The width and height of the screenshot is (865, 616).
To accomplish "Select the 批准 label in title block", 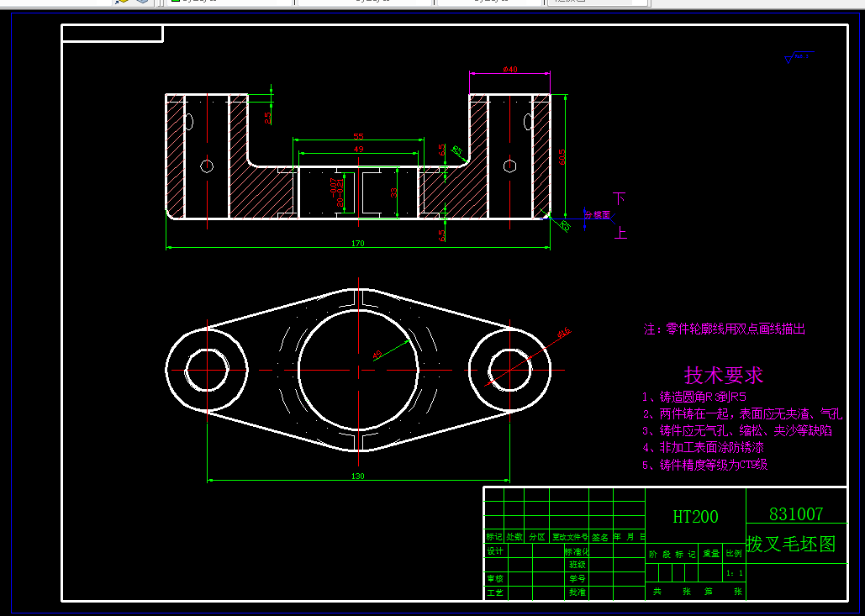I will [x=577, y=592].
